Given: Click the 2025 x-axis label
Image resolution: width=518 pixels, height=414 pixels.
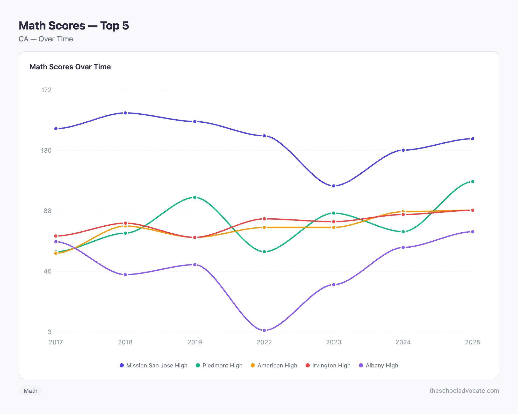Looking at the screenshot, I should click(x=473, y=342).
